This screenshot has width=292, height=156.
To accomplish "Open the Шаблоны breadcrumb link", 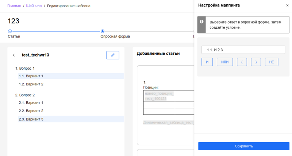I will 34,6.
